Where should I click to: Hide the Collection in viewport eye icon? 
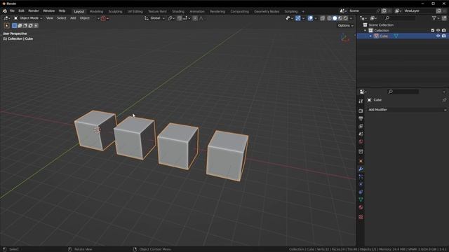pyautogui.click(x=438, y=30)
